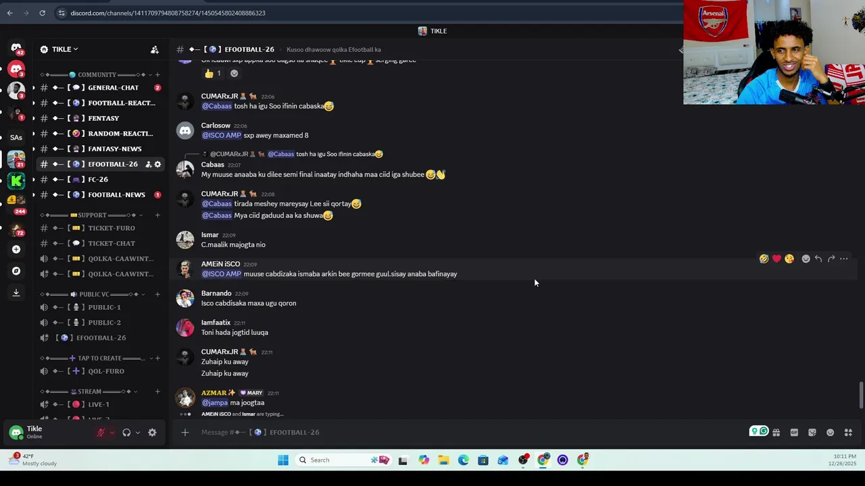The width and height of the screenshot is (865, 486).
Task: Open headphone output options chevron
Action: click(137, 433)
